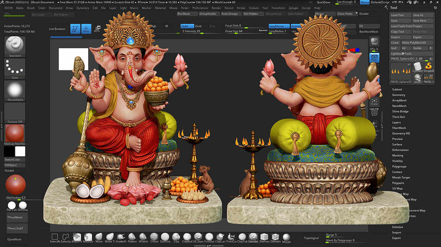Expand the ArrayMesh section
The height and width of the screenshot is (247, 441).
coord(400,100)
